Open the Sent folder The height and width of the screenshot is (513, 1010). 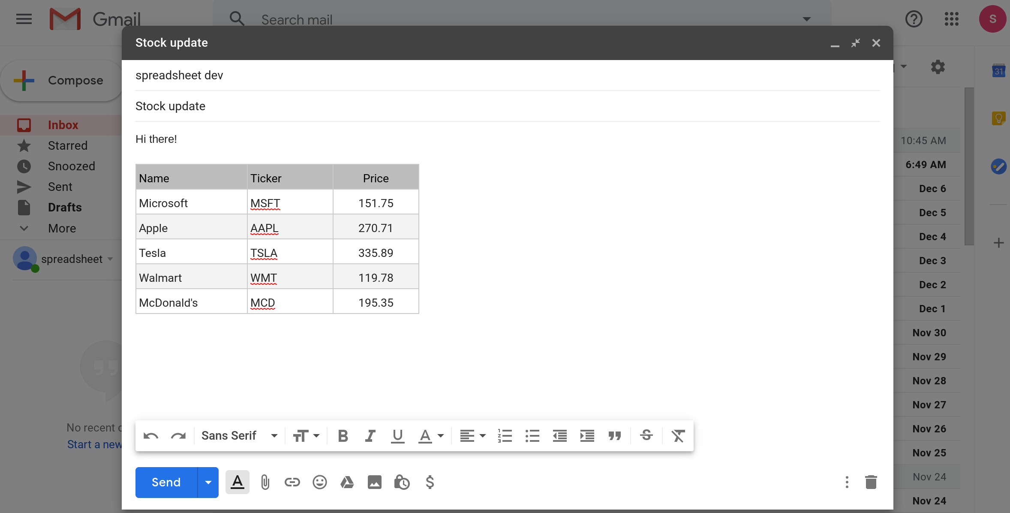coord(61,187)
